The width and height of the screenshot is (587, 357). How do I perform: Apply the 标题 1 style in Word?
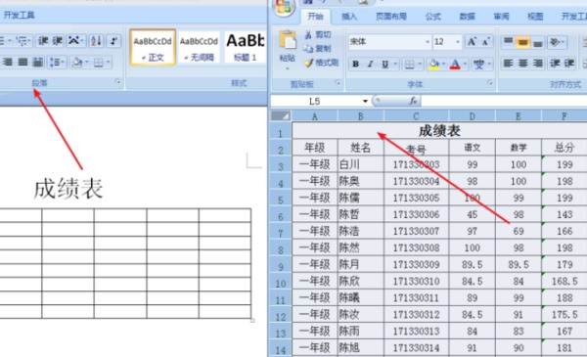coord(246,48)
